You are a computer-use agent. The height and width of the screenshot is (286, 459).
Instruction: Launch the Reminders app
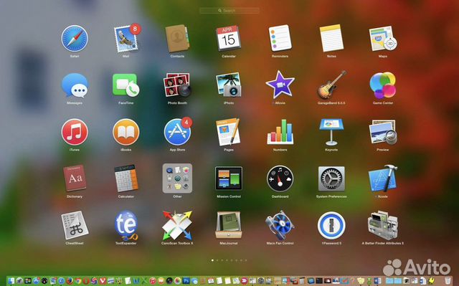click(x=280, y=38)
